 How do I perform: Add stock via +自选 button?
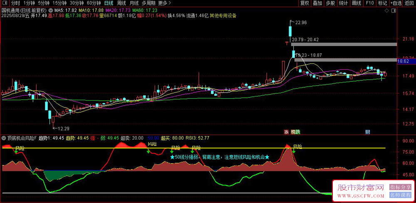click(x=396, y=3)
